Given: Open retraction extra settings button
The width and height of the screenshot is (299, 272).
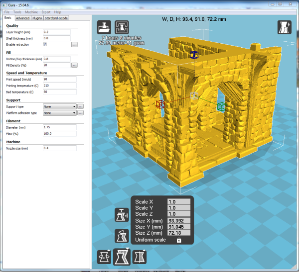Looking at the screenshot, I should pos(74,44).
